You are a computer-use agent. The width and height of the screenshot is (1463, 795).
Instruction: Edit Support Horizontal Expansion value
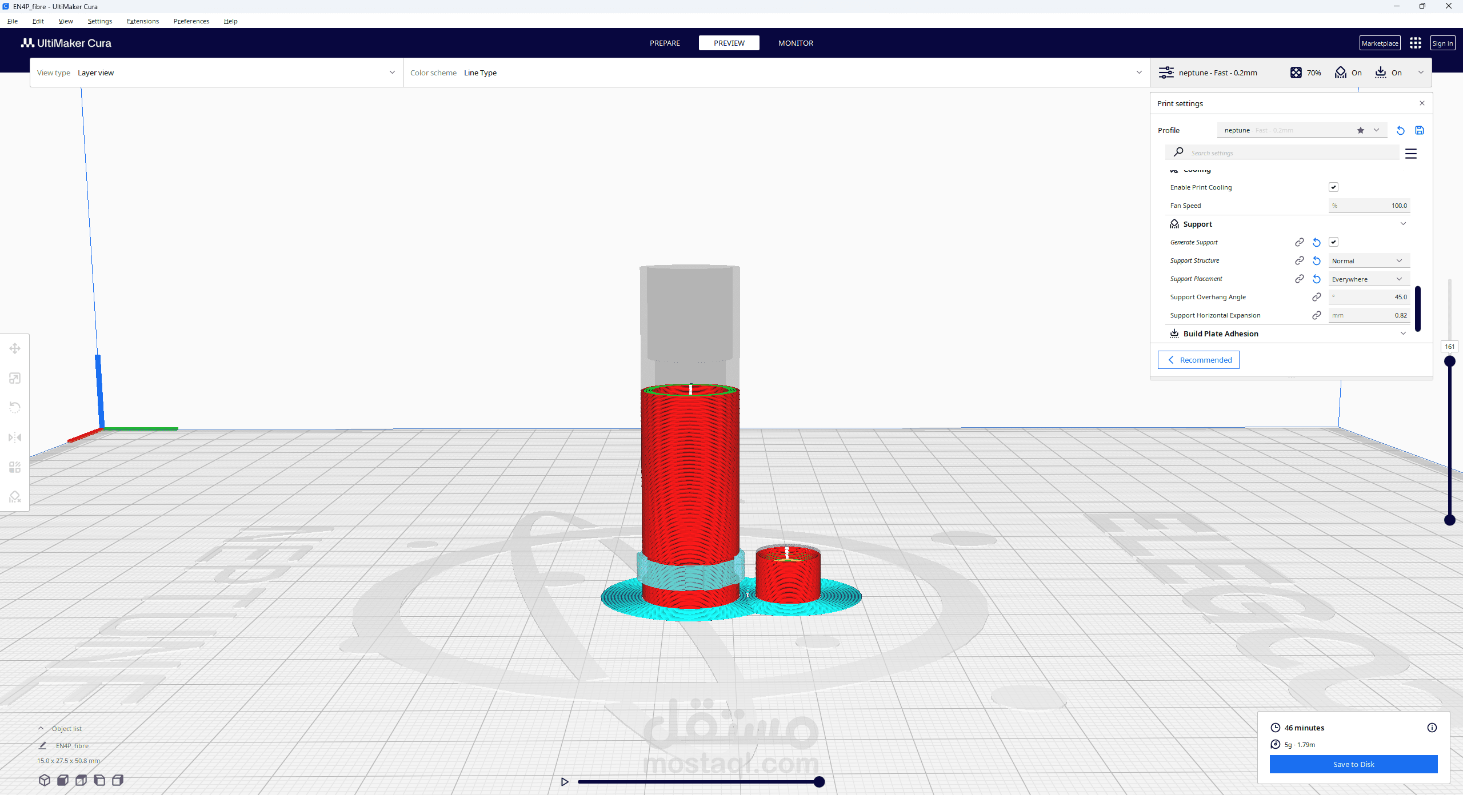click(1369, 315)
